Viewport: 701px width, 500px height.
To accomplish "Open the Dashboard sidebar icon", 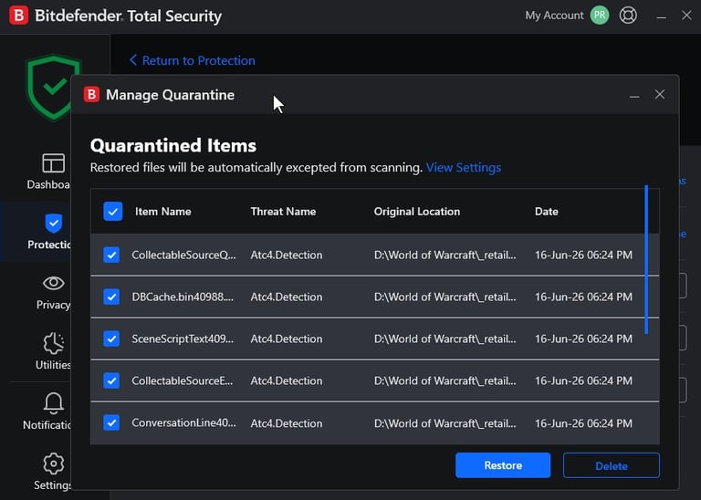I will pos(53,163).
